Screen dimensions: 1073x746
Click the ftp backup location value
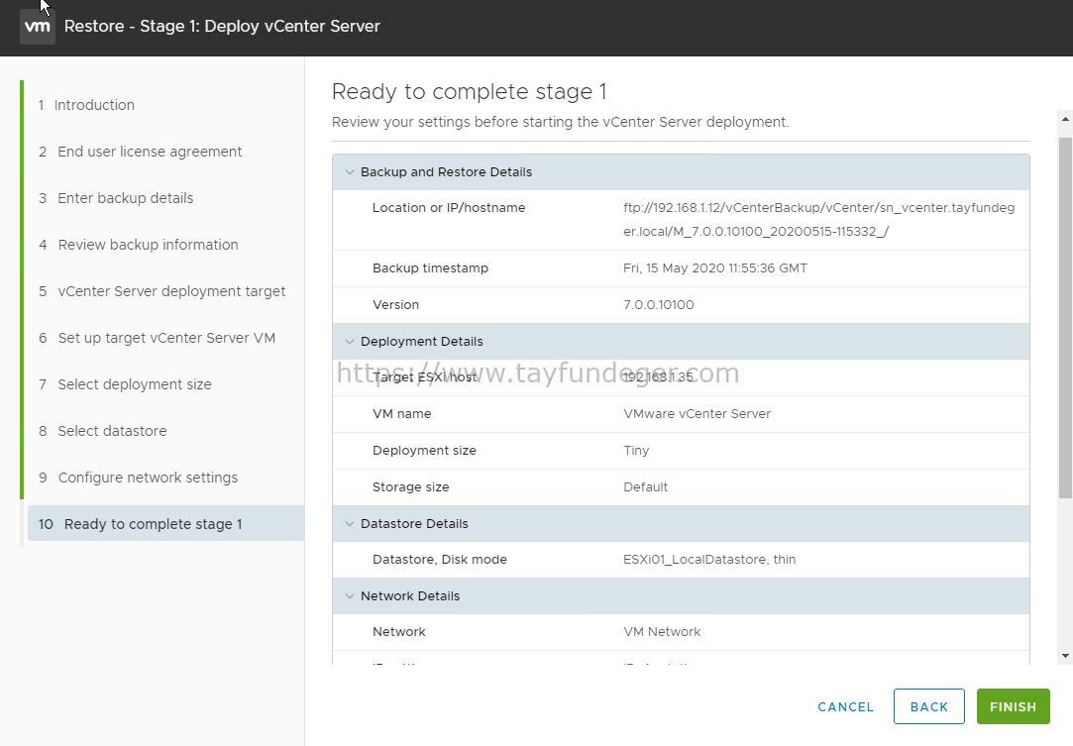(818, 220)
